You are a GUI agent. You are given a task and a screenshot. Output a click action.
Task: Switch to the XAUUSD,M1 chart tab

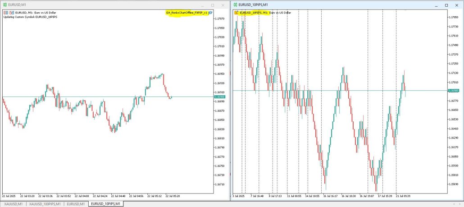click(x=14, y=204)
